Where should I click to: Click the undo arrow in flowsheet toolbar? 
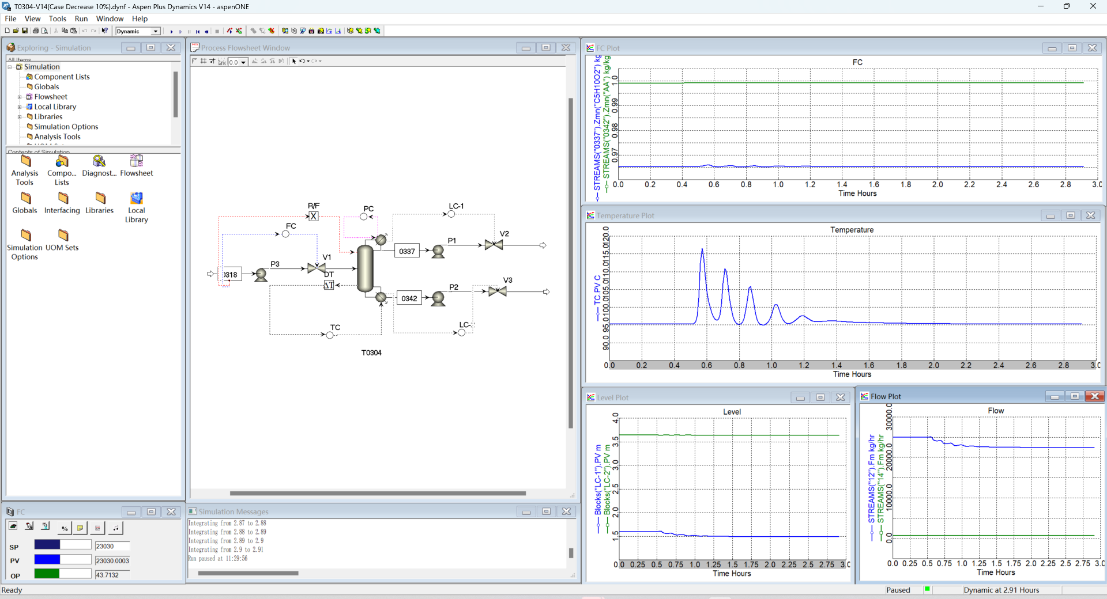pos(302,61)
